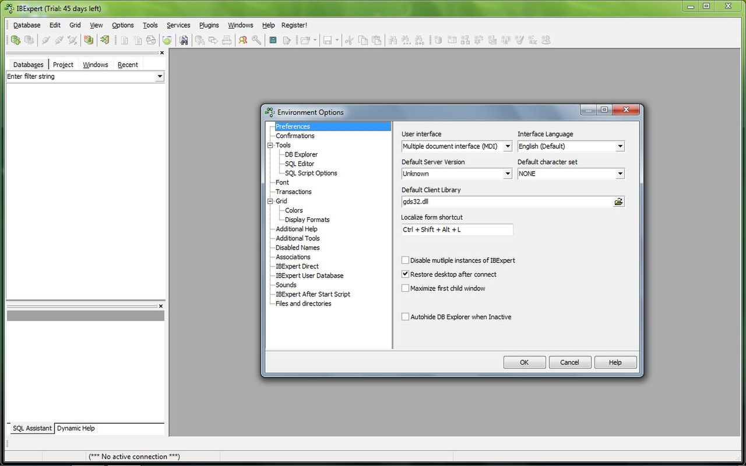Close the database explorer panel
The image size is (746, 466).
click(x=162, y=52)
